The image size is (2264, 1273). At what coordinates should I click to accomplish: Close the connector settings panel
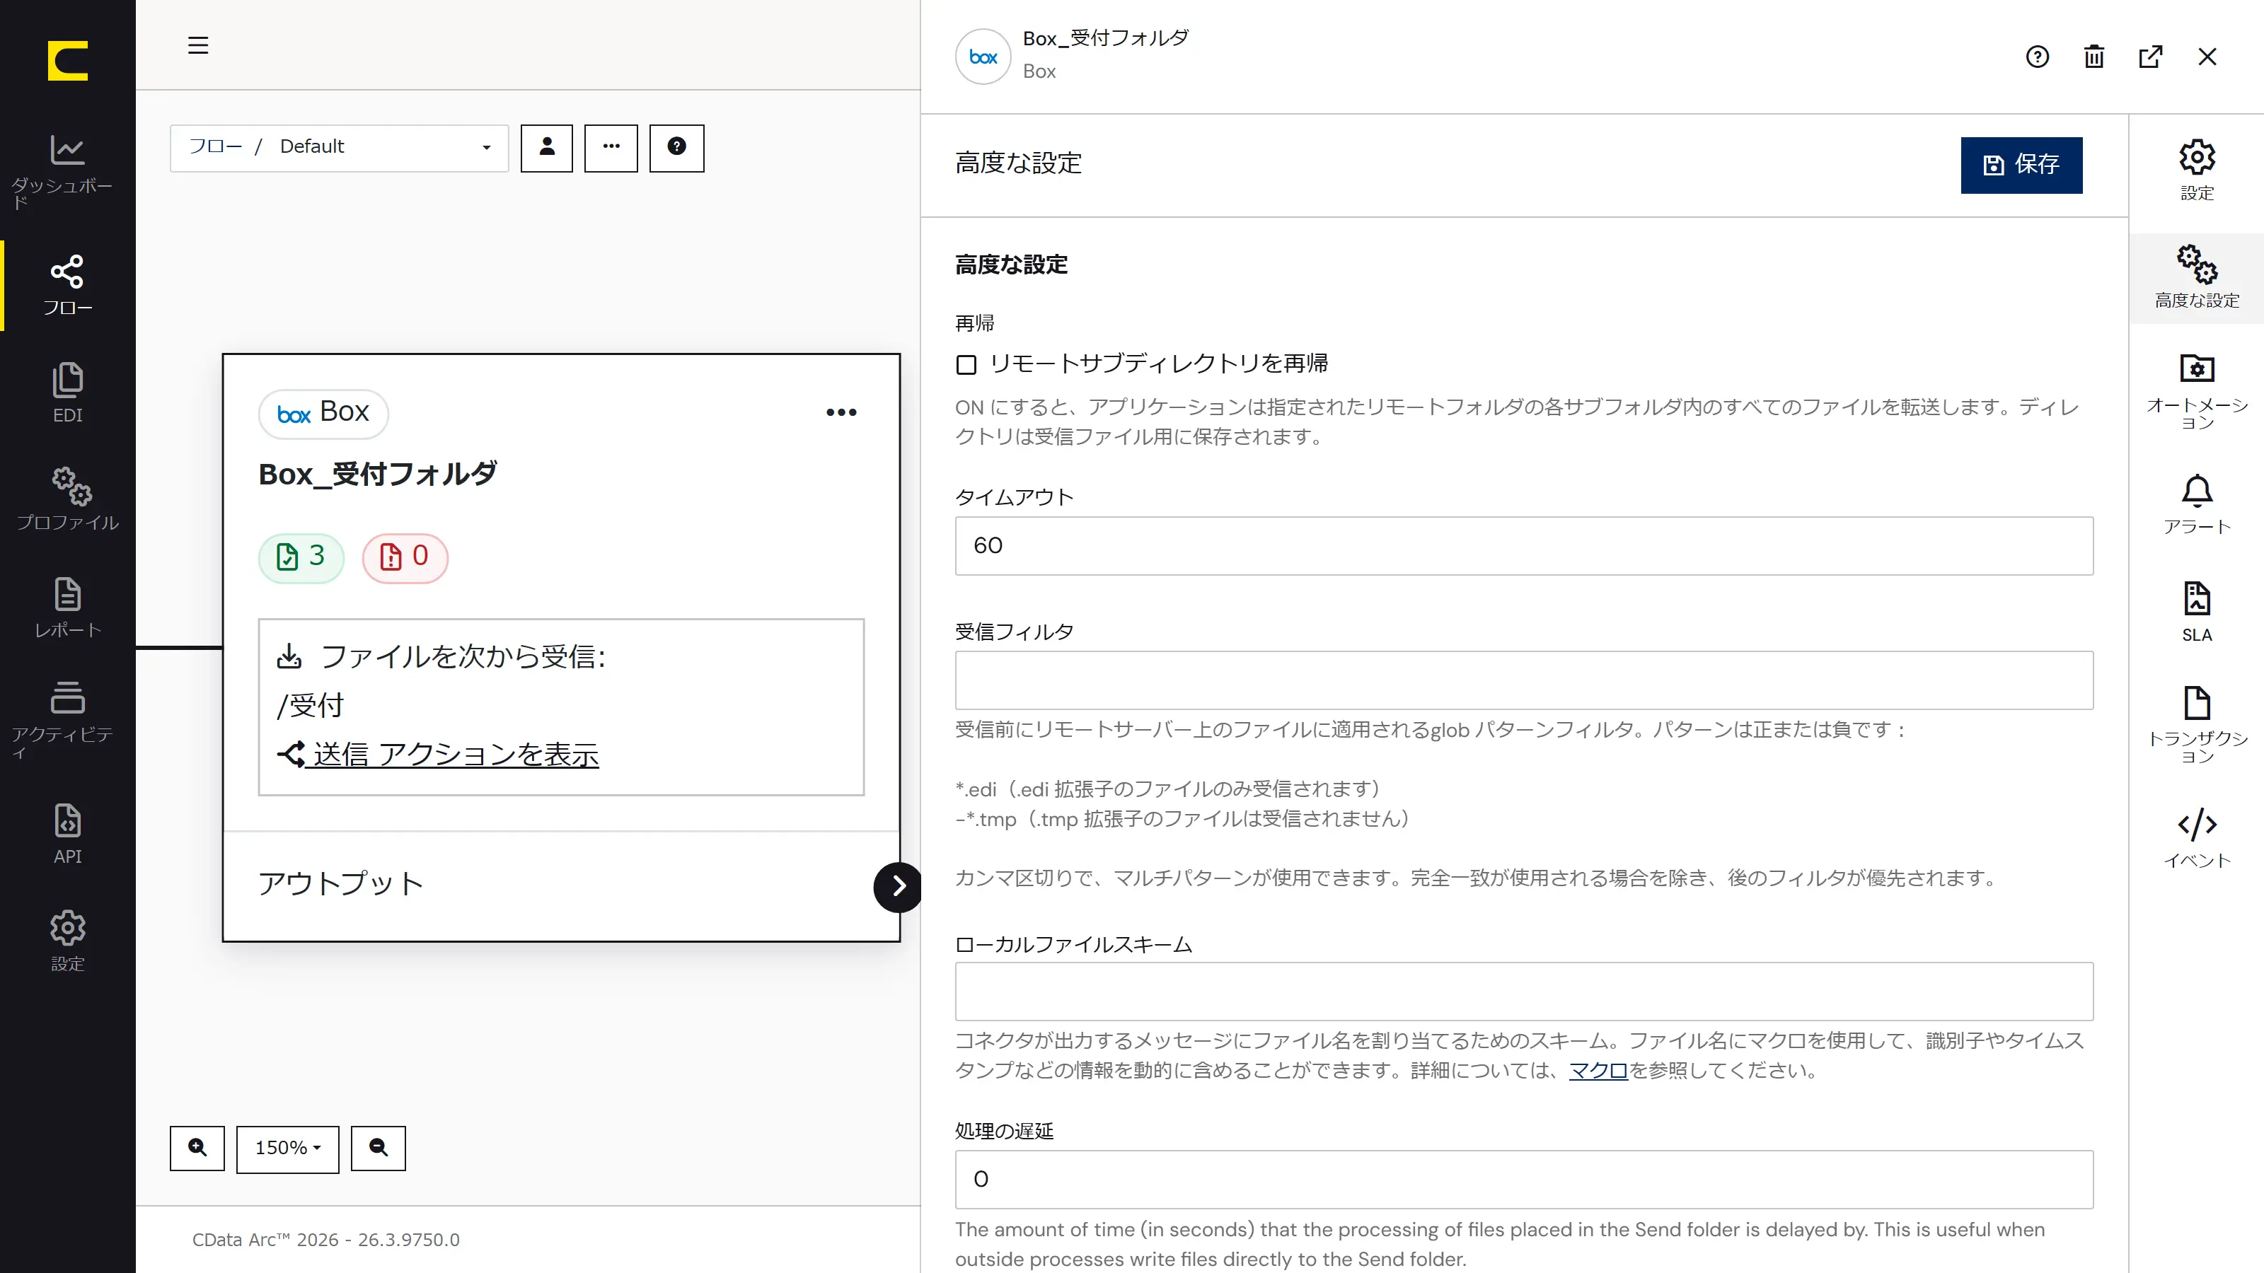[x=2207, y=57]
